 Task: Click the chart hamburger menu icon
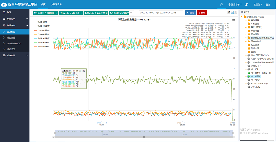234,20
